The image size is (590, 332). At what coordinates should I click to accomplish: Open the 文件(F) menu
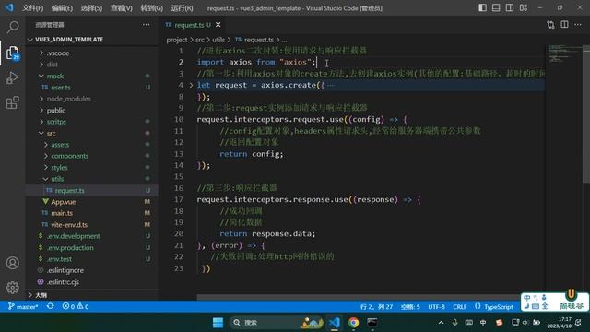click(32, 8)
